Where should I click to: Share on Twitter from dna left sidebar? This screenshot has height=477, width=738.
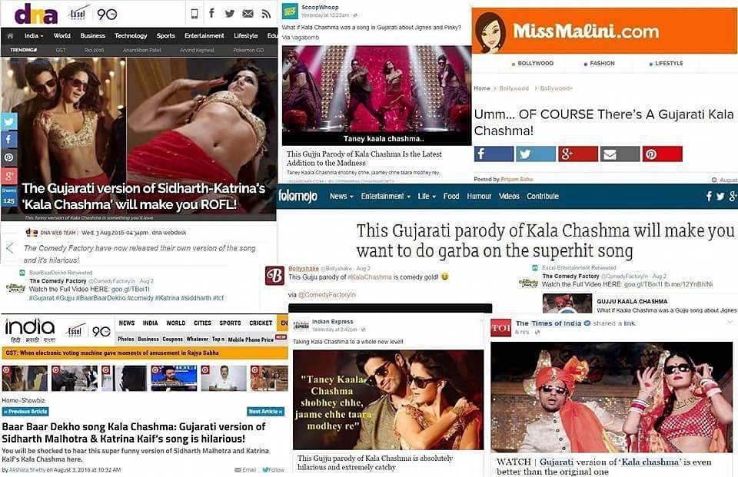tap(9, 121)
